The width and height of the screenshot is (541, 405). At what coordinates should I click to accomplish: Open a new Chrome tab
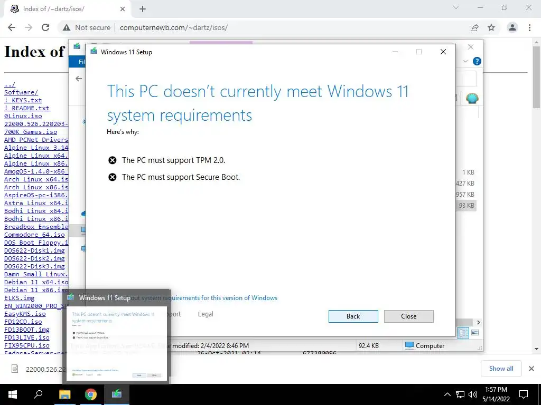point(143,9)
